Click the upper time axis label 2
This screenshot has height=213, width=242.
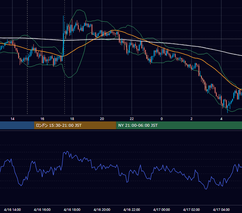(x=191, y=119)
